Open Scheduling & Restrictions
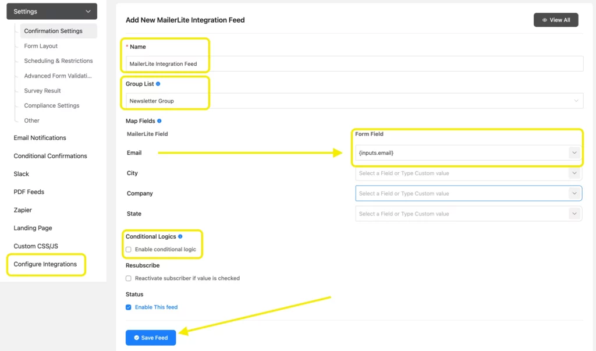The image size is (596, 351). click(x=58, y=61)
